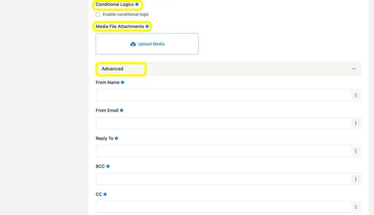Focus the From Email input field
Screen dimensions: 374x215
(229, 123)
